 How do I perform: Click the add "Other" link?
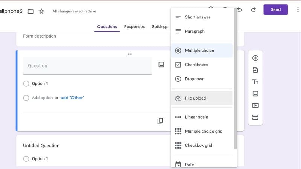(x=72, y=98)
